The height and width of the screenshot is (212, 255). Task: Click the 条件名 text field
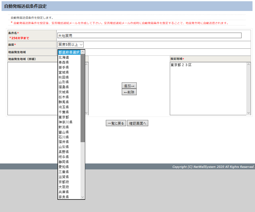click(149, 36)
